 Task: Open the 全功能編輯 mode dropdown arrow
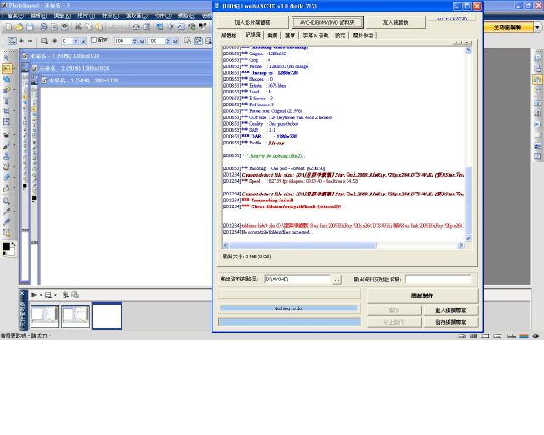[x=537, y=27]
